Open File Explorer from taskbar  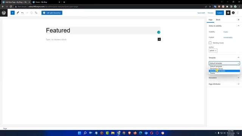pos(113,133)
